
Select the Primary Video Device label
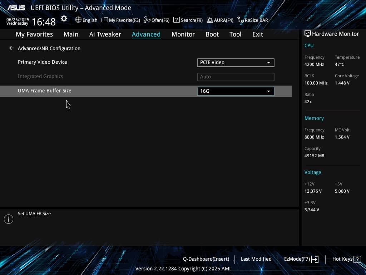tap(43, 62)
